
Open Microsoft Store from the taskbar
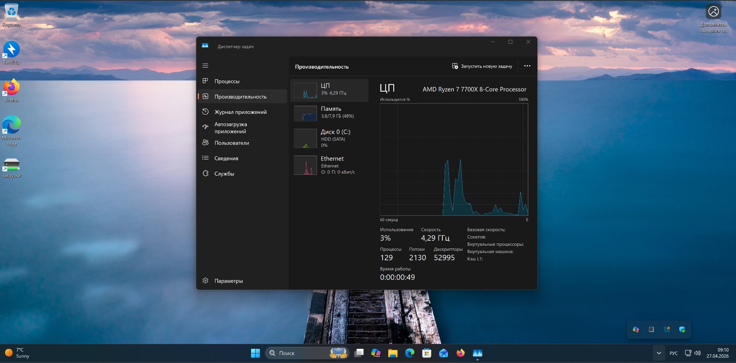[x=427, y=353]
